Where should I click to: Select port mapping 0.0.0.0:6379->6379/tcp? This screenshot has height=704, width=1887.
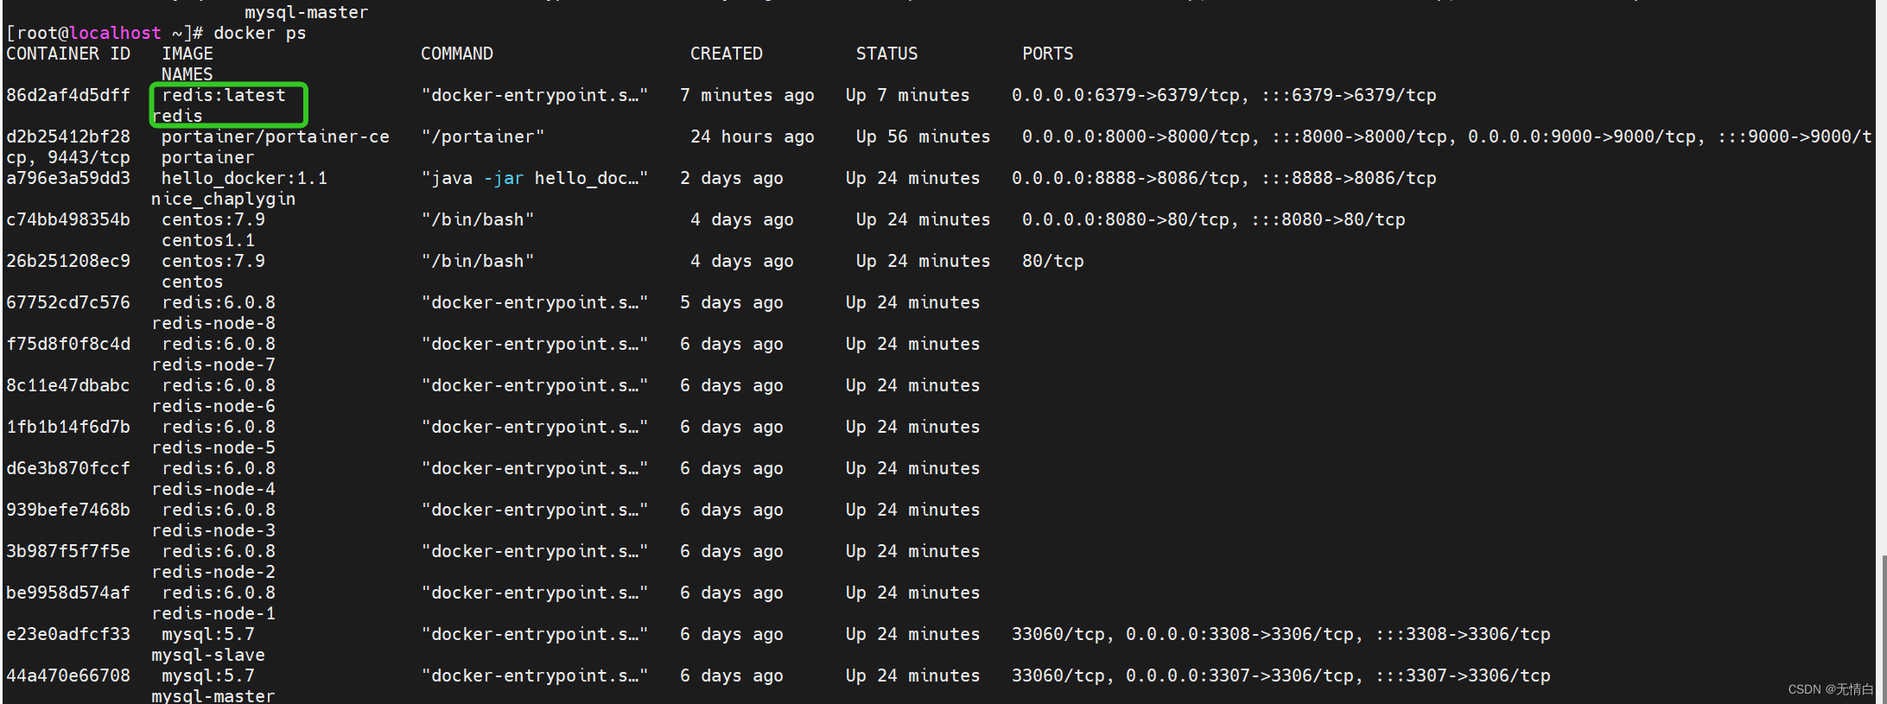[1126, 95]
